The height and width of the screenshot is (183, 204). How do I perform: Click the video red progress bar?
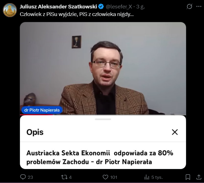pyautogui.click(x=37, y=115)
